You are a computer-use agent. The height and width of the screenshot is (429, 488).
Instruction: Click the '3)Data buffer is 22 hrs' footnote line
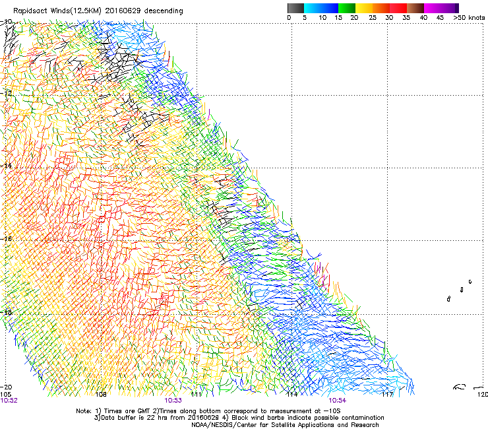click(x=239, y=418)
